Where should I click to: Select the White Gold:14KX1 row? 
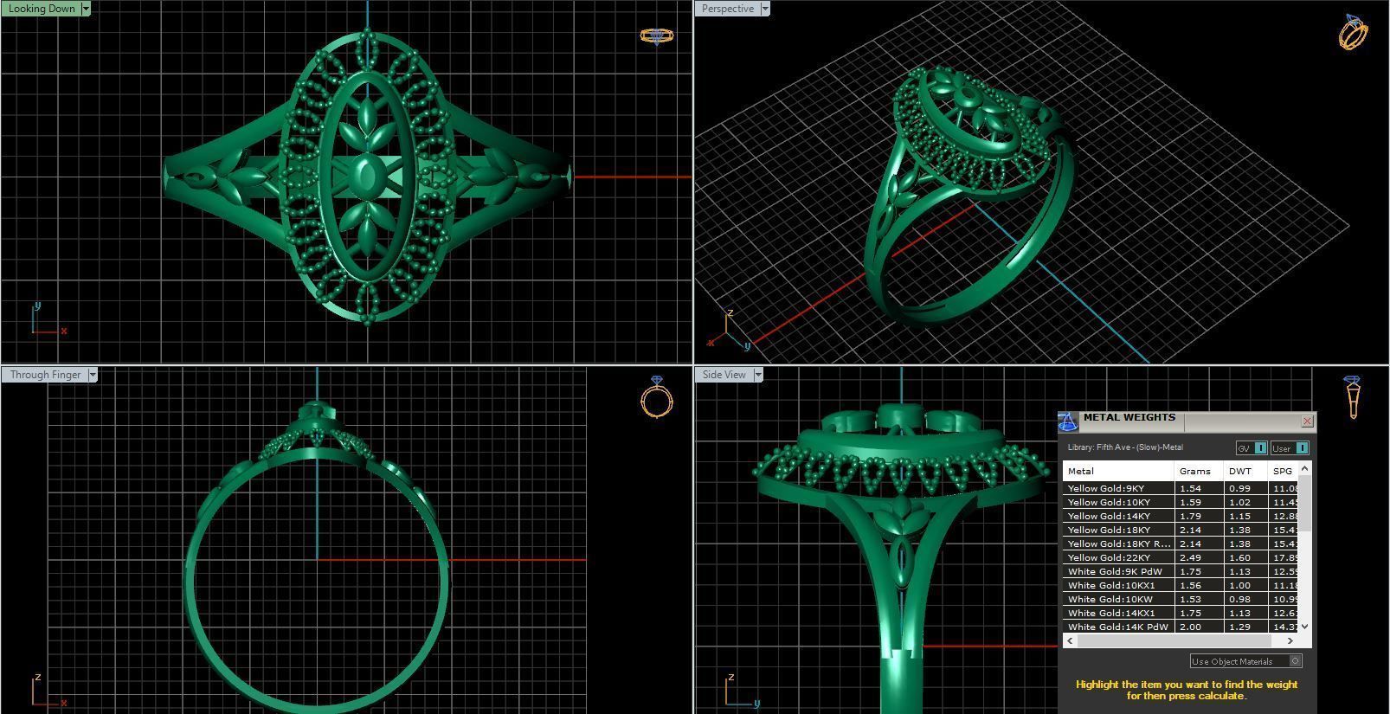(x=1181, y=613)
